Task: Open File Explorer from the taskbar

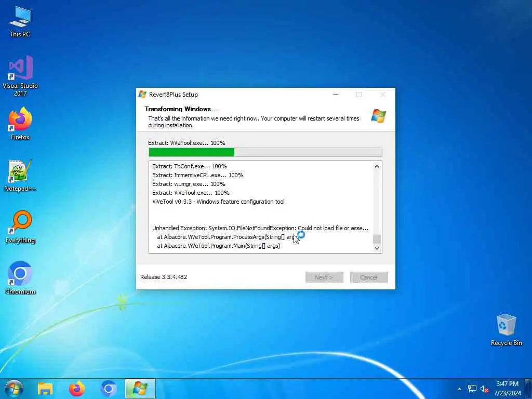Action: point(45,389)
